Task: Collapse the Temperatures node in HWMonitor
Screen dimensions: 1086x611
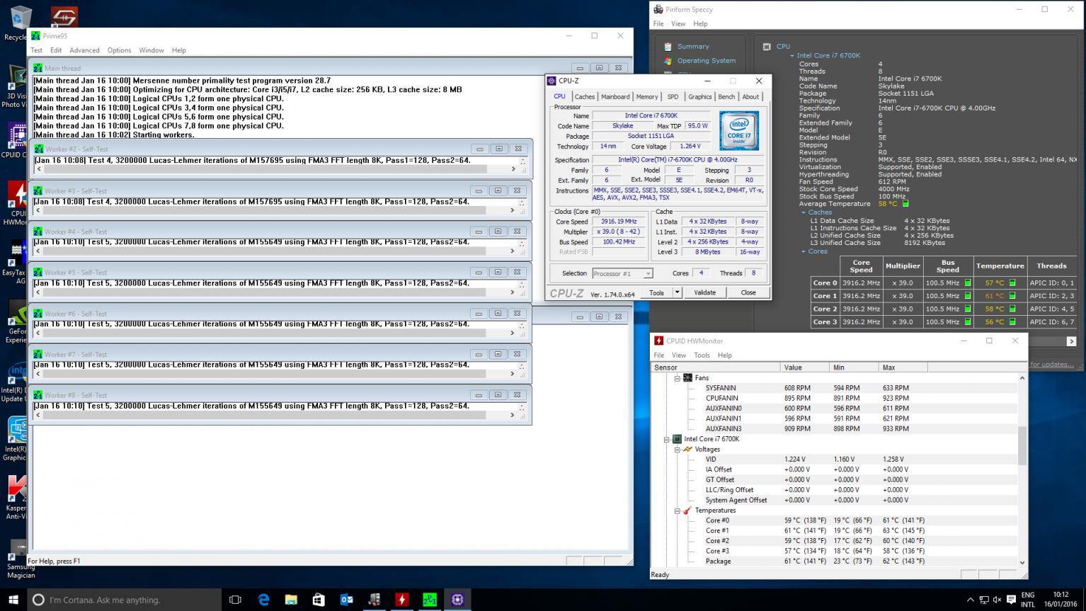Action: pyautogui.click(x=677, y=510)
